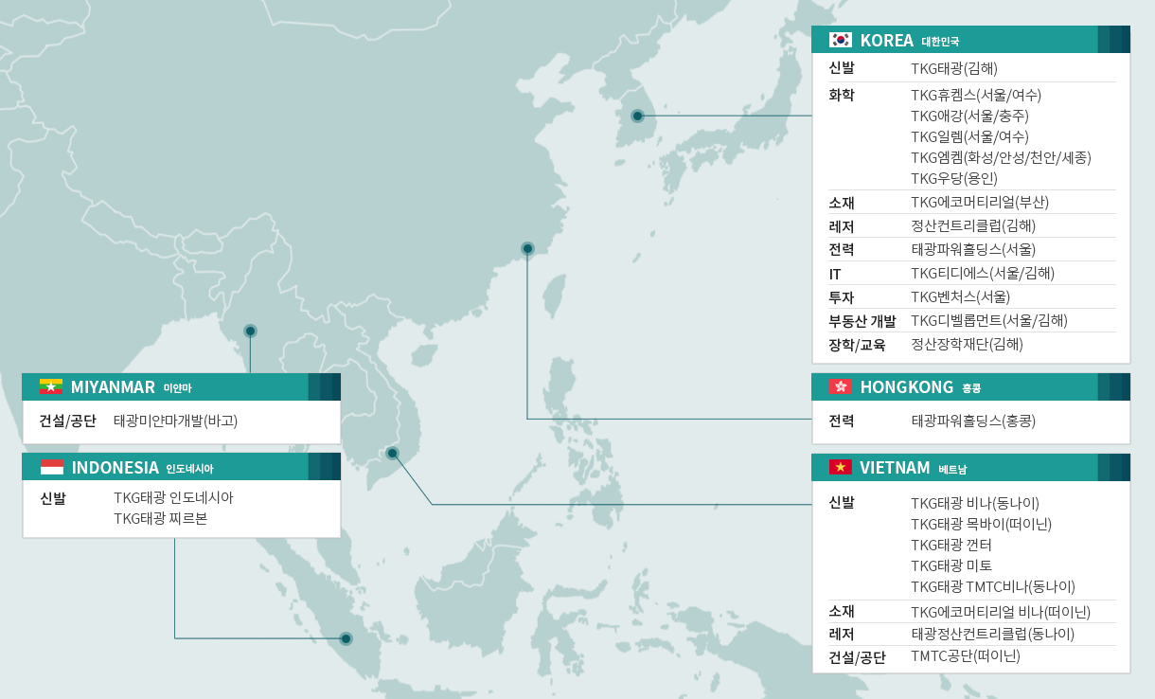The height and width of the screenshot is (699, 1155).
Task: Open the TKG휴켐스(서울/여수) entry
Action: pos(975,95)
